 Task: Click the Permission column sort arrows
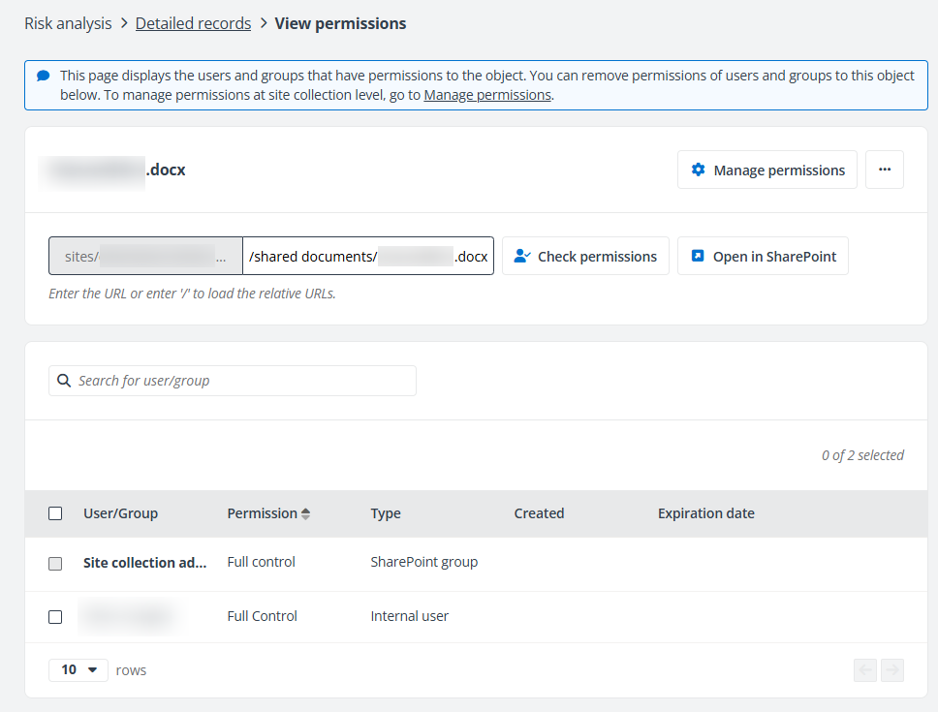click(303, 513)
